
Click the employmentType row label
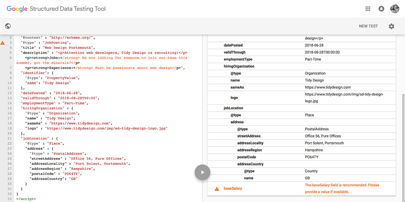click(x=238, y=59)
